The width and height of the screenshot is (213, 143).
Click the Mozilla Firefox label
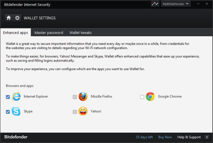pyautogui.click(x=102, y=96)
